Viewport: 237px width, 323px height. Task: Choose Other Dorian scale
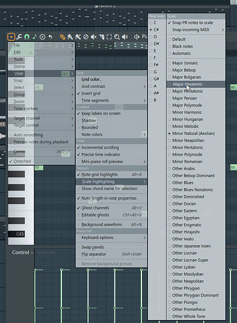click(196, 203)
